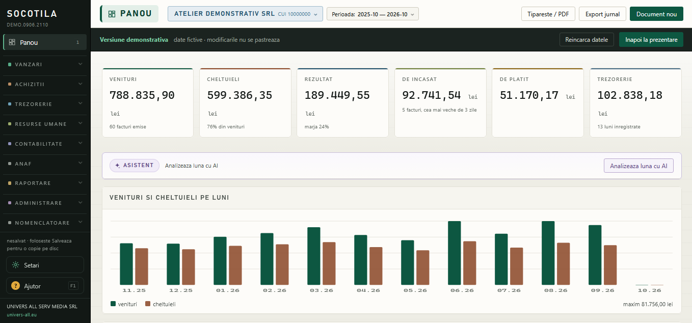Click the Analizeaza luna cu AI button
692x323 pixels.
click(x=638, y=166)
